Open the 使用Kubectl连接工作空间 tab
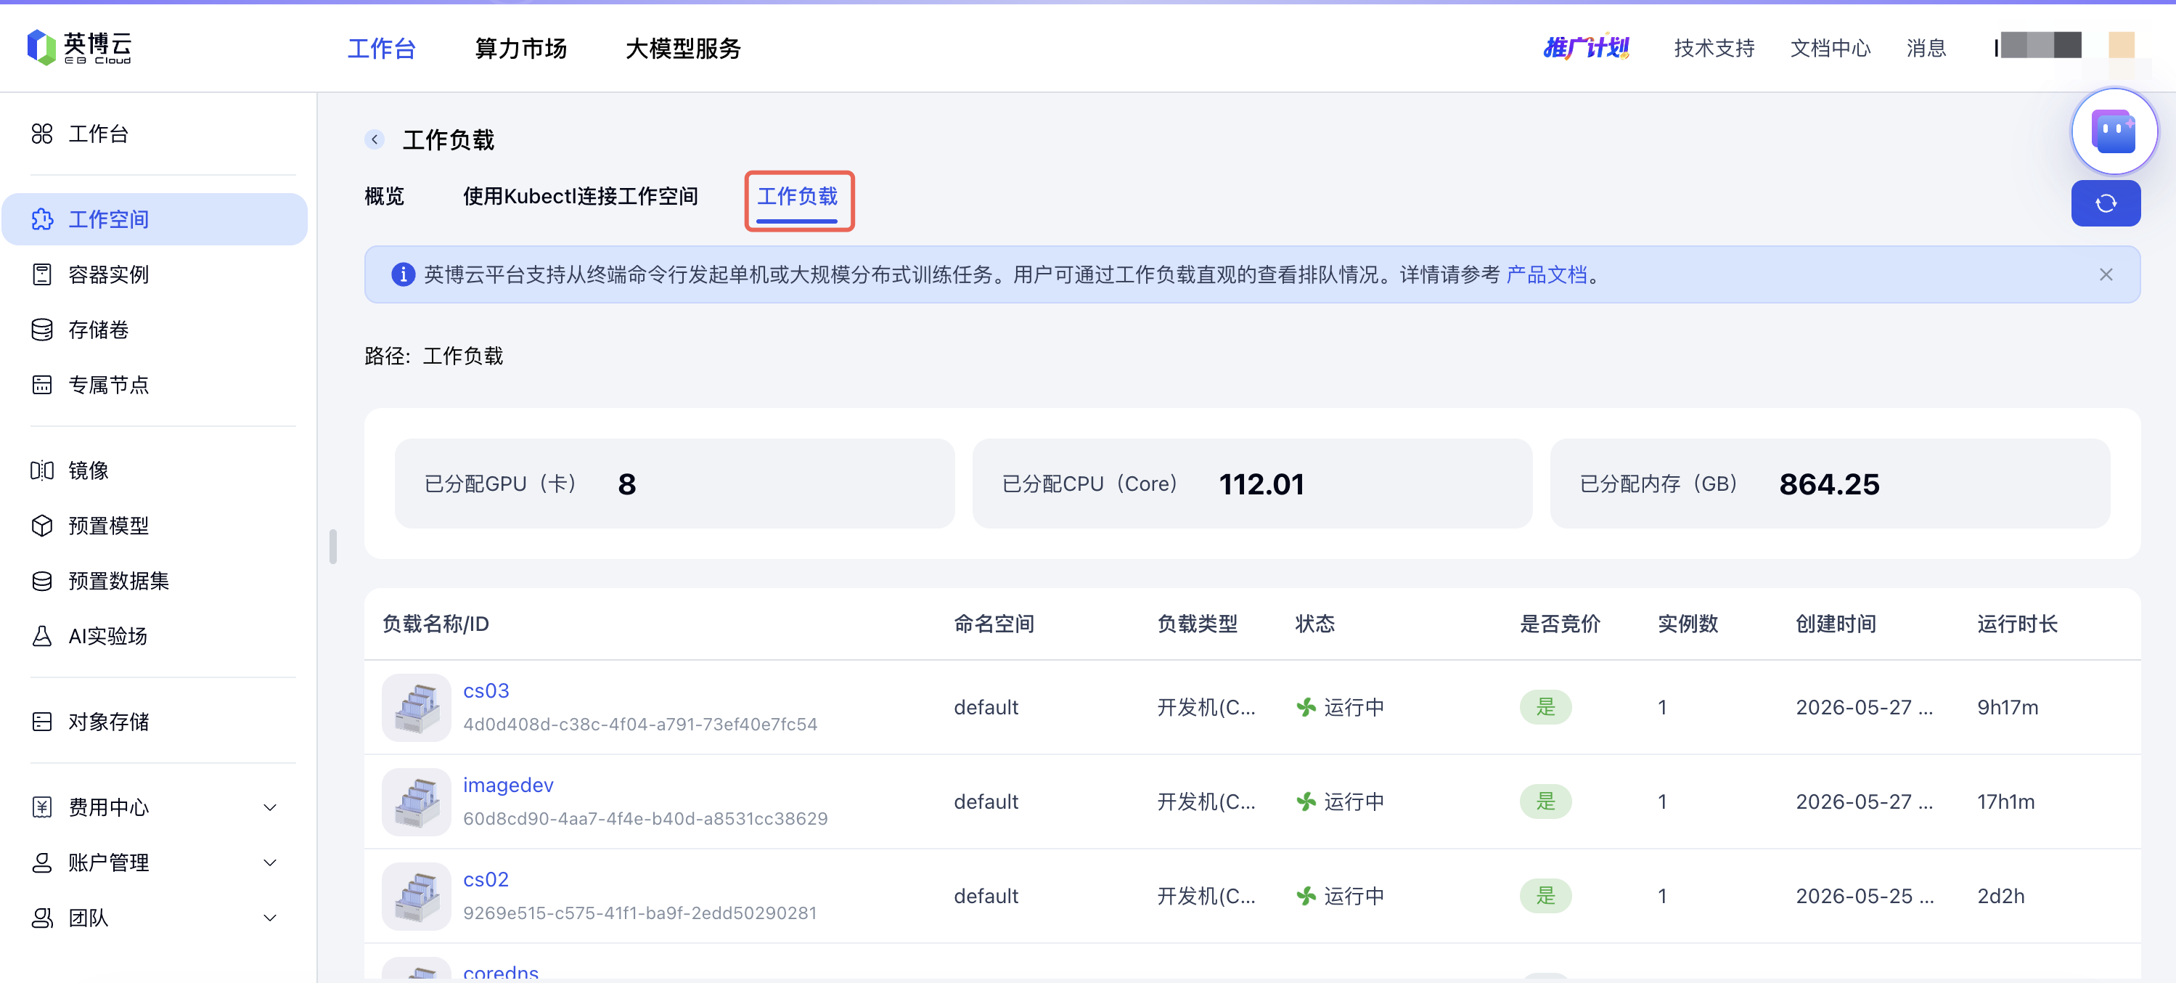This screenshot has width=2176, height=983. [x=581, y=197]
